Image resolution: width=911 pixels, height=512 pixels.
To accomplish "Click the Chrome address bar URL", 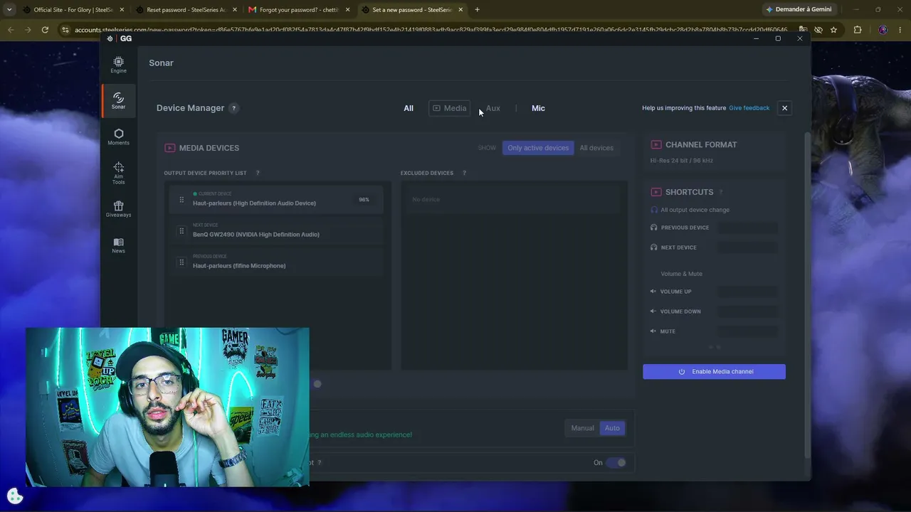I will 431,30.
